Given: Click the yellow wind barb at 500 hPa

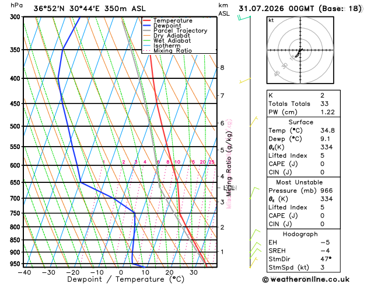Looking at the screenshot, I should pyautogui.click(x=253, y=122).
